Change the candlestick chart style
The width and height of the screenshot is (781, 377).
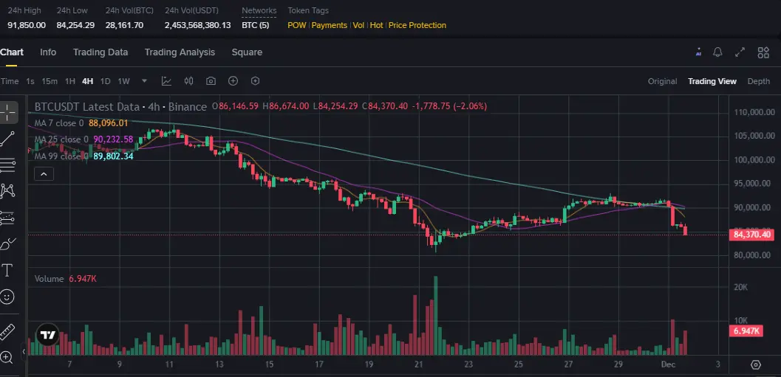[188, 81]
